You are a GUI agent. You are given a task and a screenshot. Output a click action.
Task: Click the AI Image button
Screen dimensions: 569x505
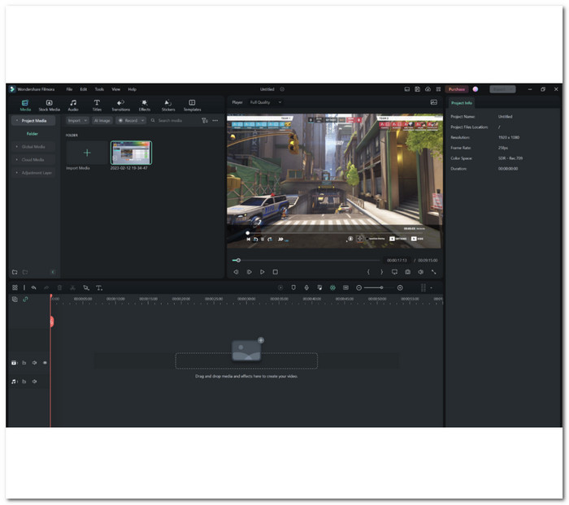pyautogui.click(x=102, y=121)
